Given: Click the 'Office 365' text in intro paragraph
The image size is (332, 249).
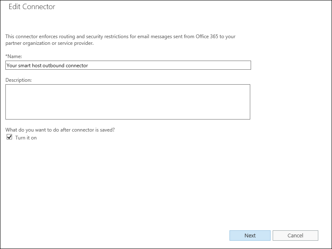Looking at the screenshot, I should [x=207, y=37].
